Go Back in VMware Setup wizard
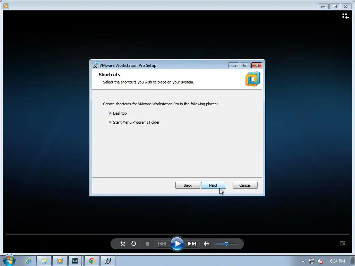This screenshot has width=355, height=266. pyautogui.click(x=188, y=185)
